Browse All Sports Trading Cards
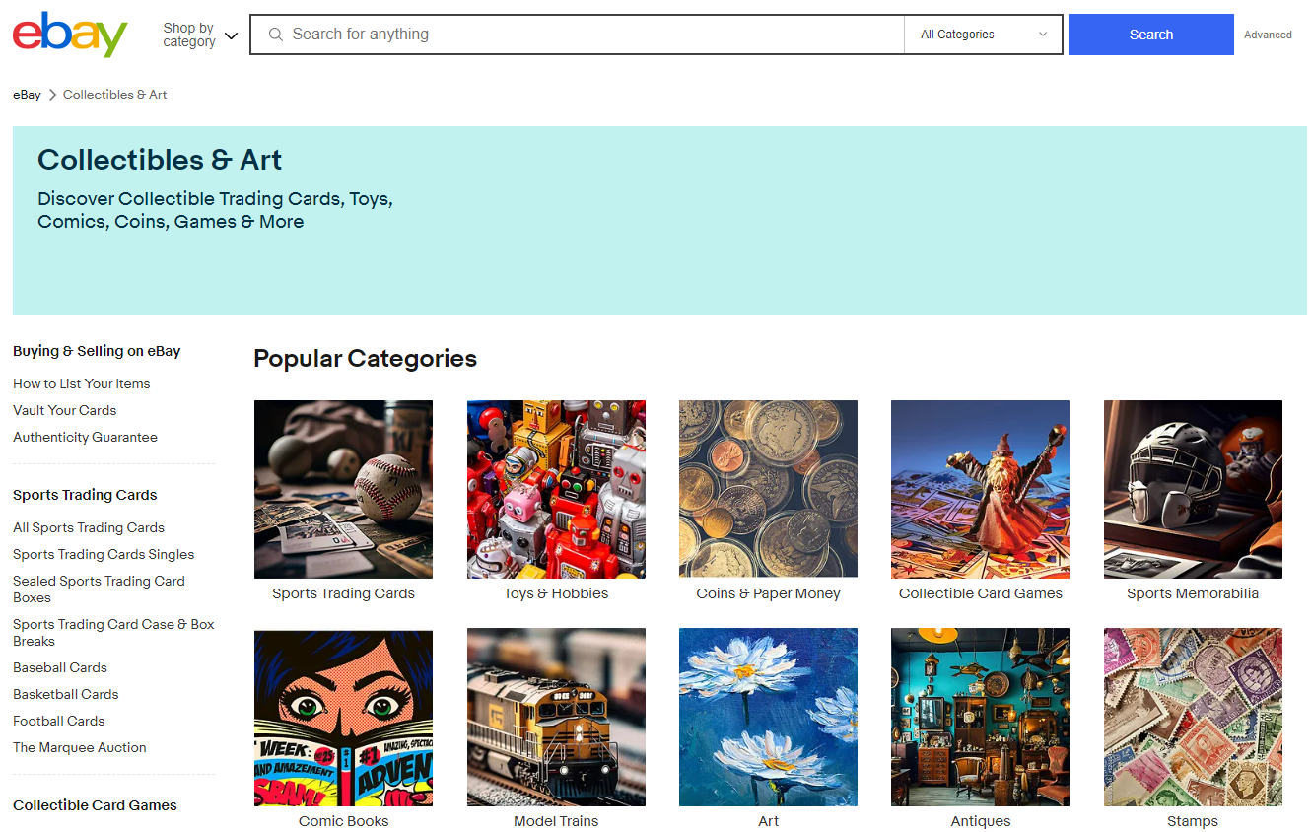 pos(88,527)
